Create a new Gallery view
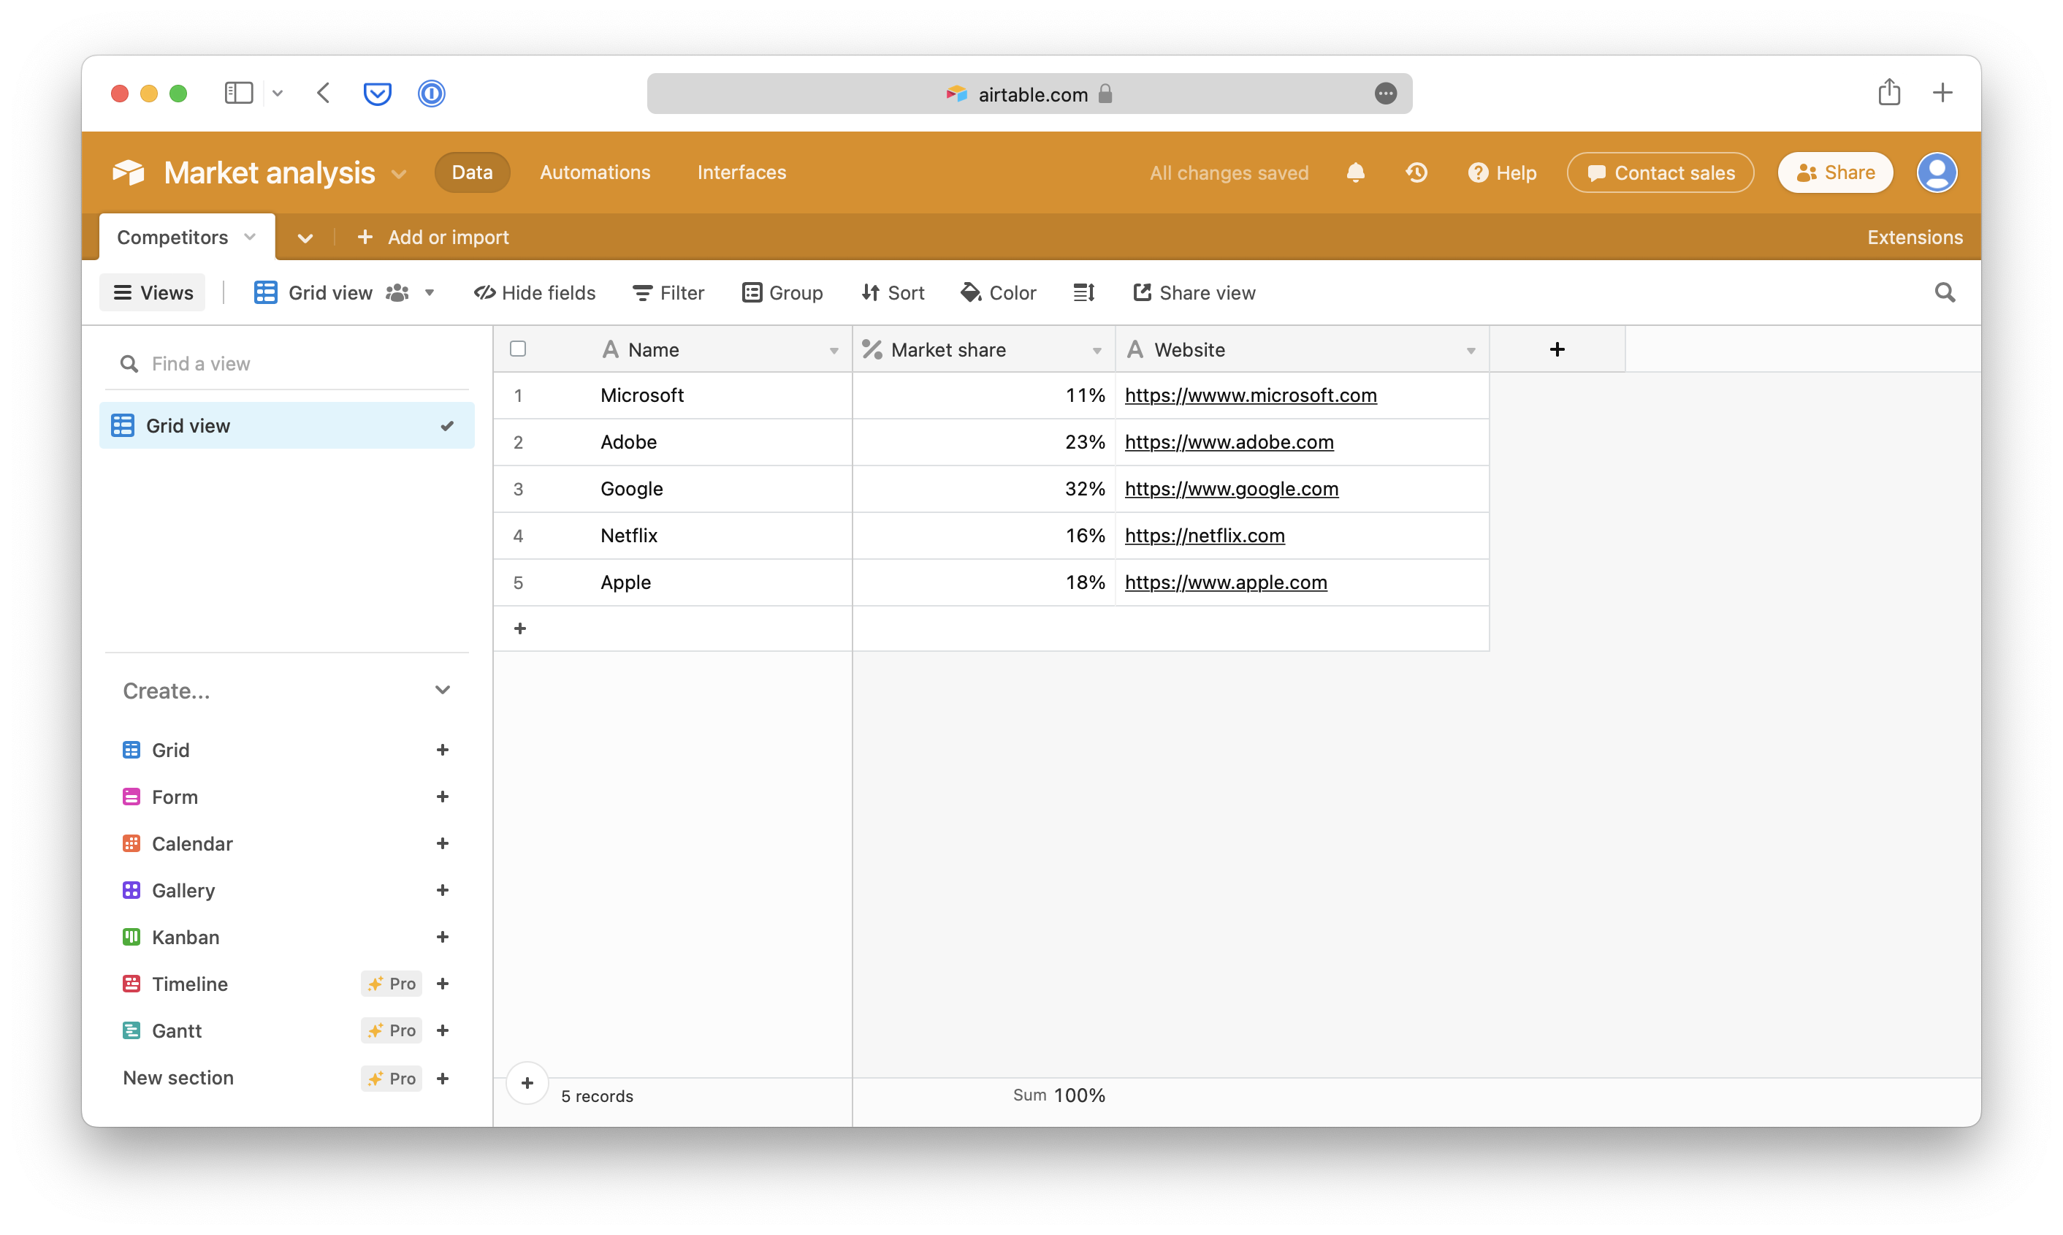Image resolution: width=2063 pixels, height=1235 pixels. tap(443, 889)
